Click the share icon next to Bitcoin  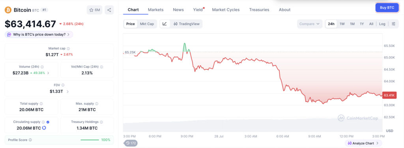[109, 10]
